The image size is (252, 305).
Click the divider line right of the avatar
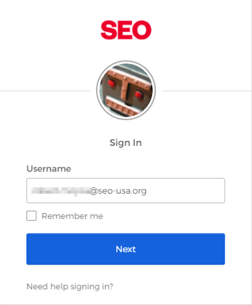[x=207, y=90]
